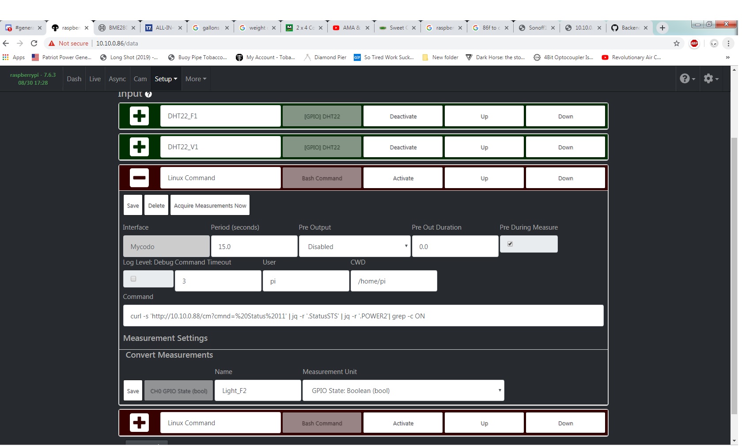Viewport: 742px width, 446px height.
Task: Open the Measurement Unit dropdown
Action: (x=403, y=390)
